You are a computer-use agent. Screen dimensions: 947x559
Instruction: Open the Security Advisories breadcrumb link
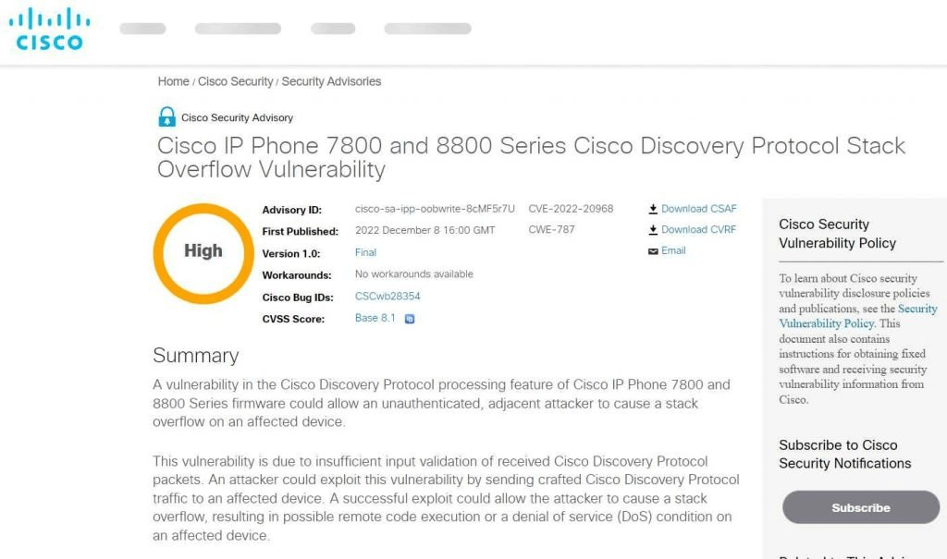tap(333, 81)
